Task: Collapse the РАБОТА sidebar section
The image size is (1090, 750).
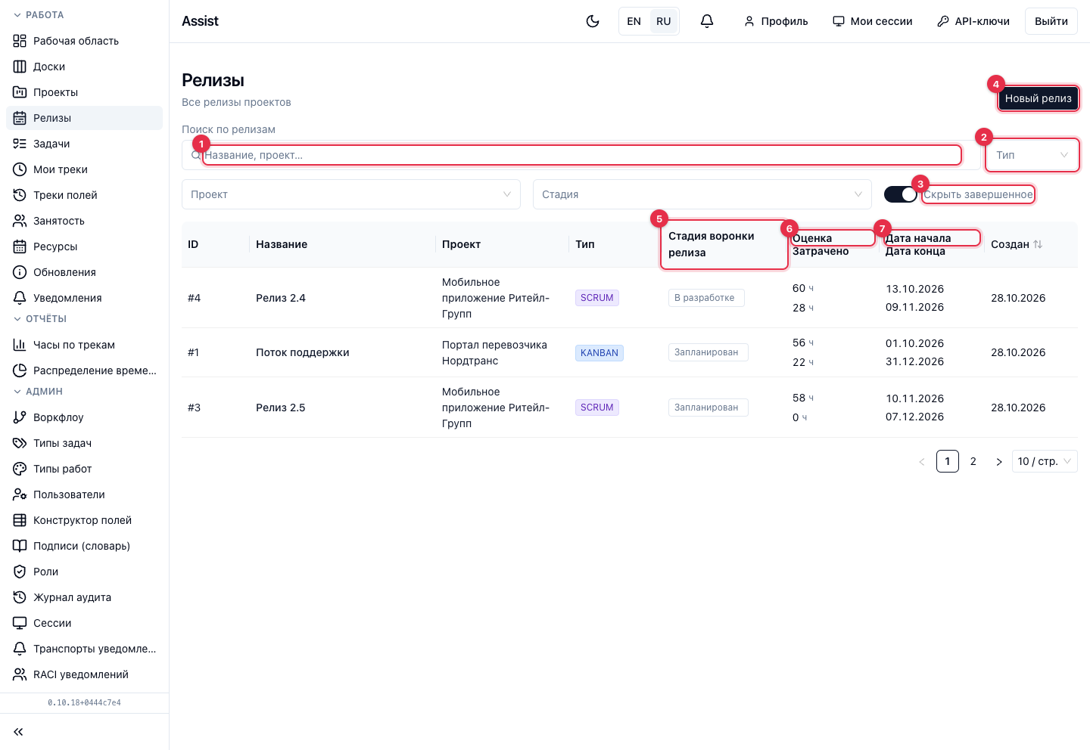Action: (x=39, y=15)
